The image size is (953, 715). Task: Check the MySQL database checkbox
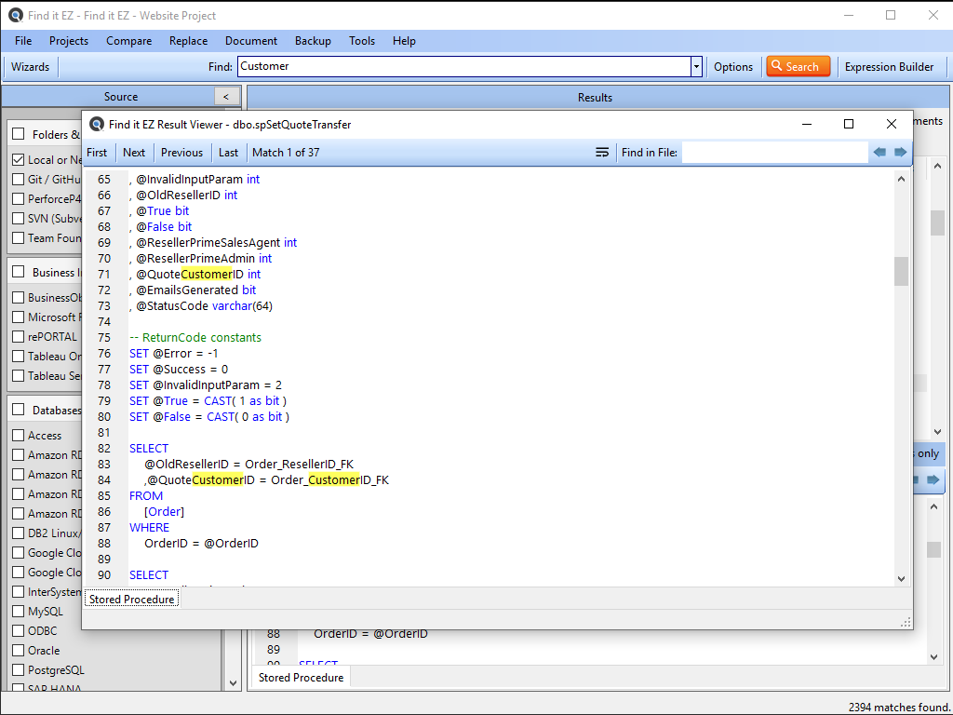(19, 612)
